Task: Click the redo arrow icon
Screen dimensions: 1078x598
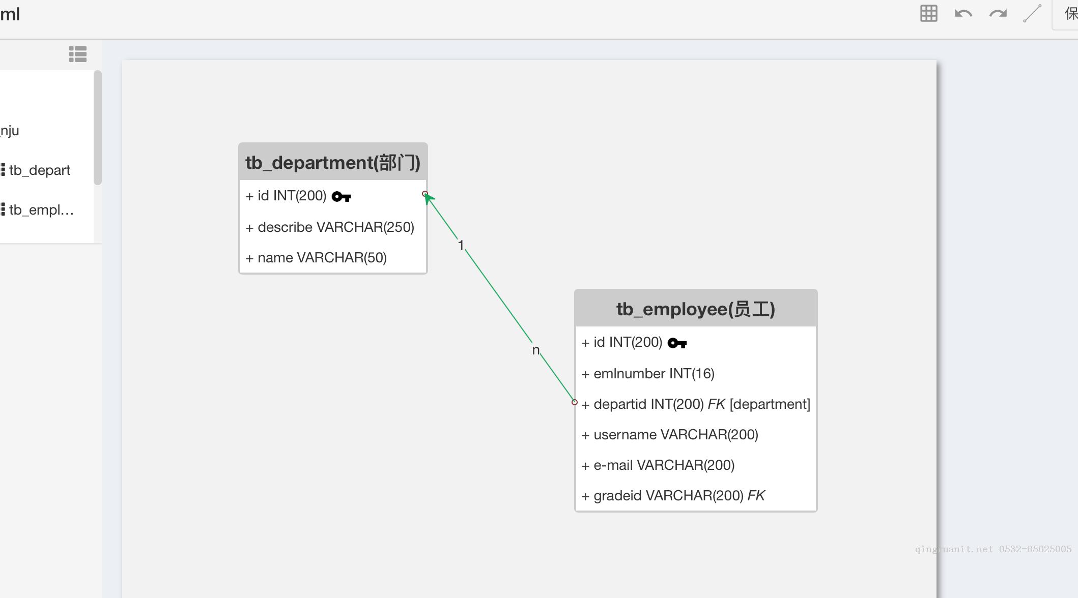Action: point(998,14)
